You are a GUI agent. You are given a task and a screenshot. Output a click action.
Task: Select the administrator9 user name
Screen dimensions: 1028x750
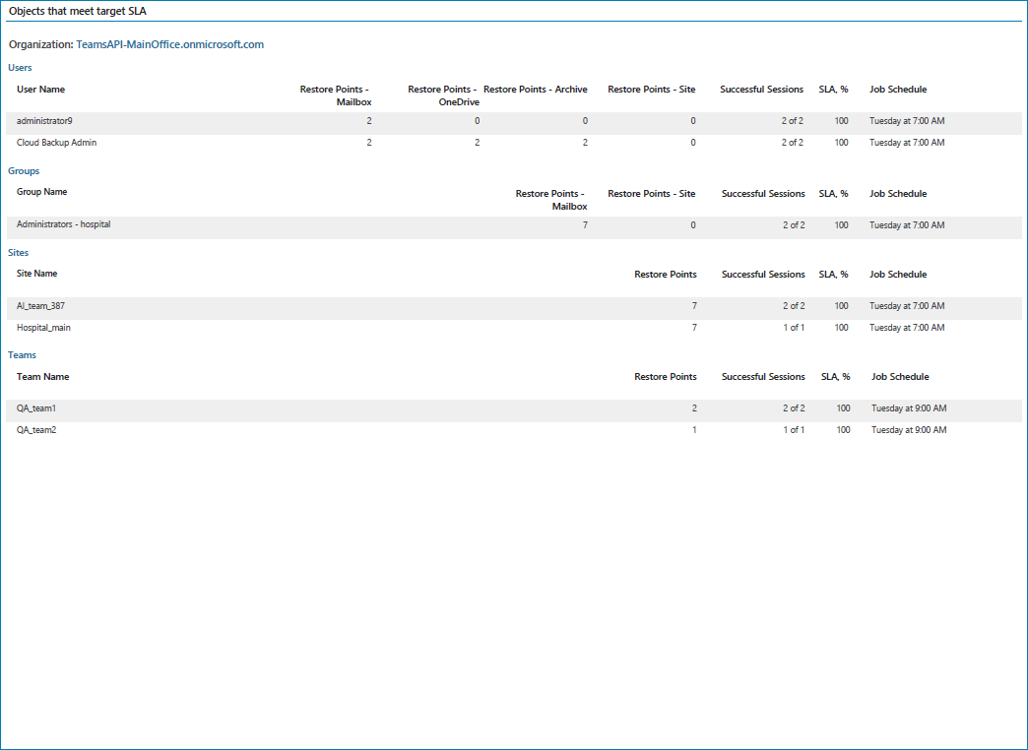pyautogui.click(x=44, y=121)
